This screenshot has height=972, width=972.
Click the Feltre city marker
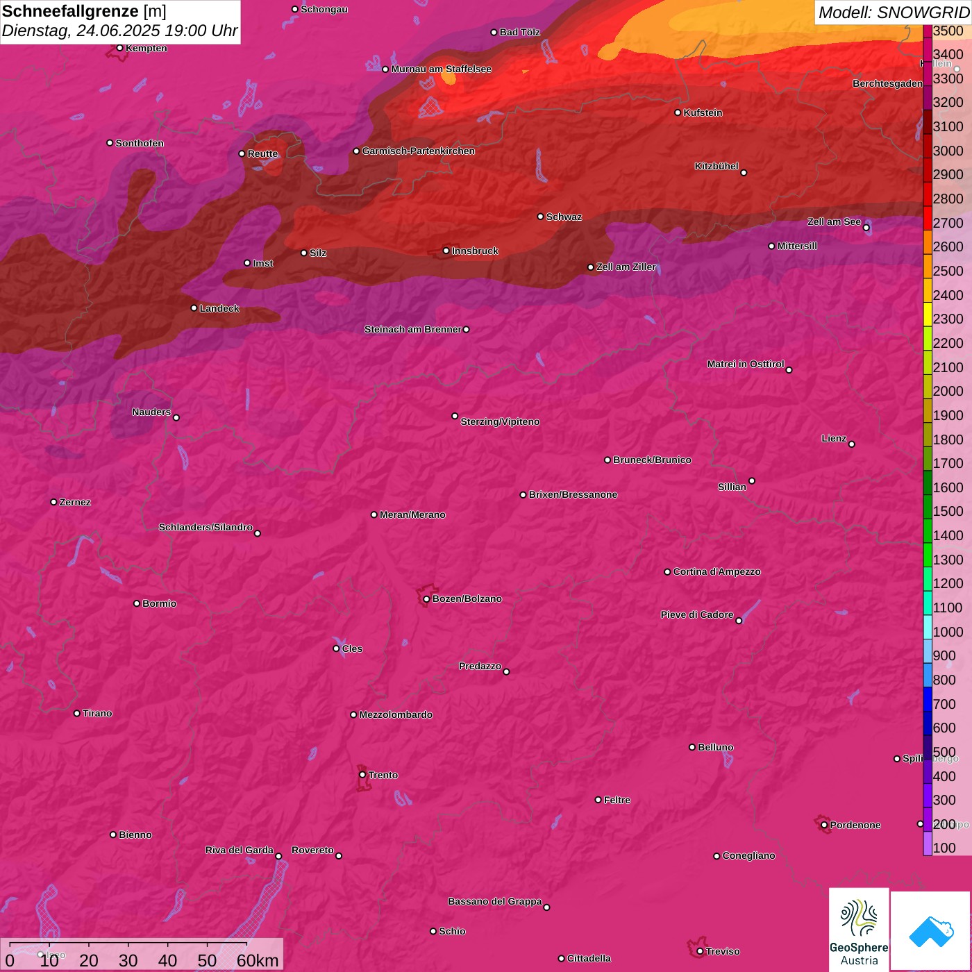coord(598,800)
